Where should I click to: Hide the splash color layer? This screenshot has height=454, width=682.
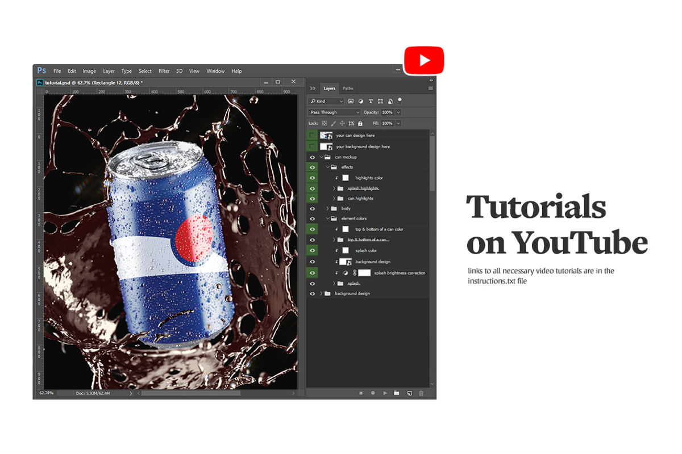(312, 250)
